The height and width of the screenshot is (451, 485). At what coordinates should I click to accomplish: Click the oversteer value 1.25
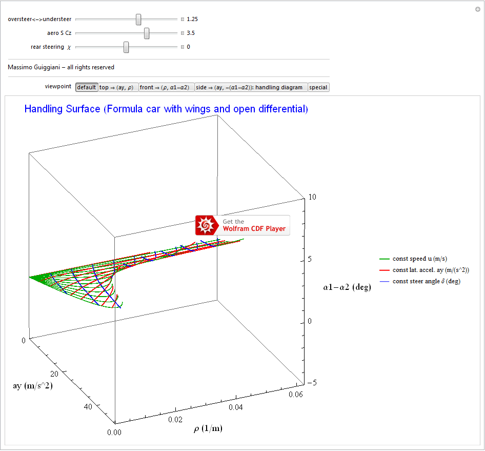click(192, 19)
